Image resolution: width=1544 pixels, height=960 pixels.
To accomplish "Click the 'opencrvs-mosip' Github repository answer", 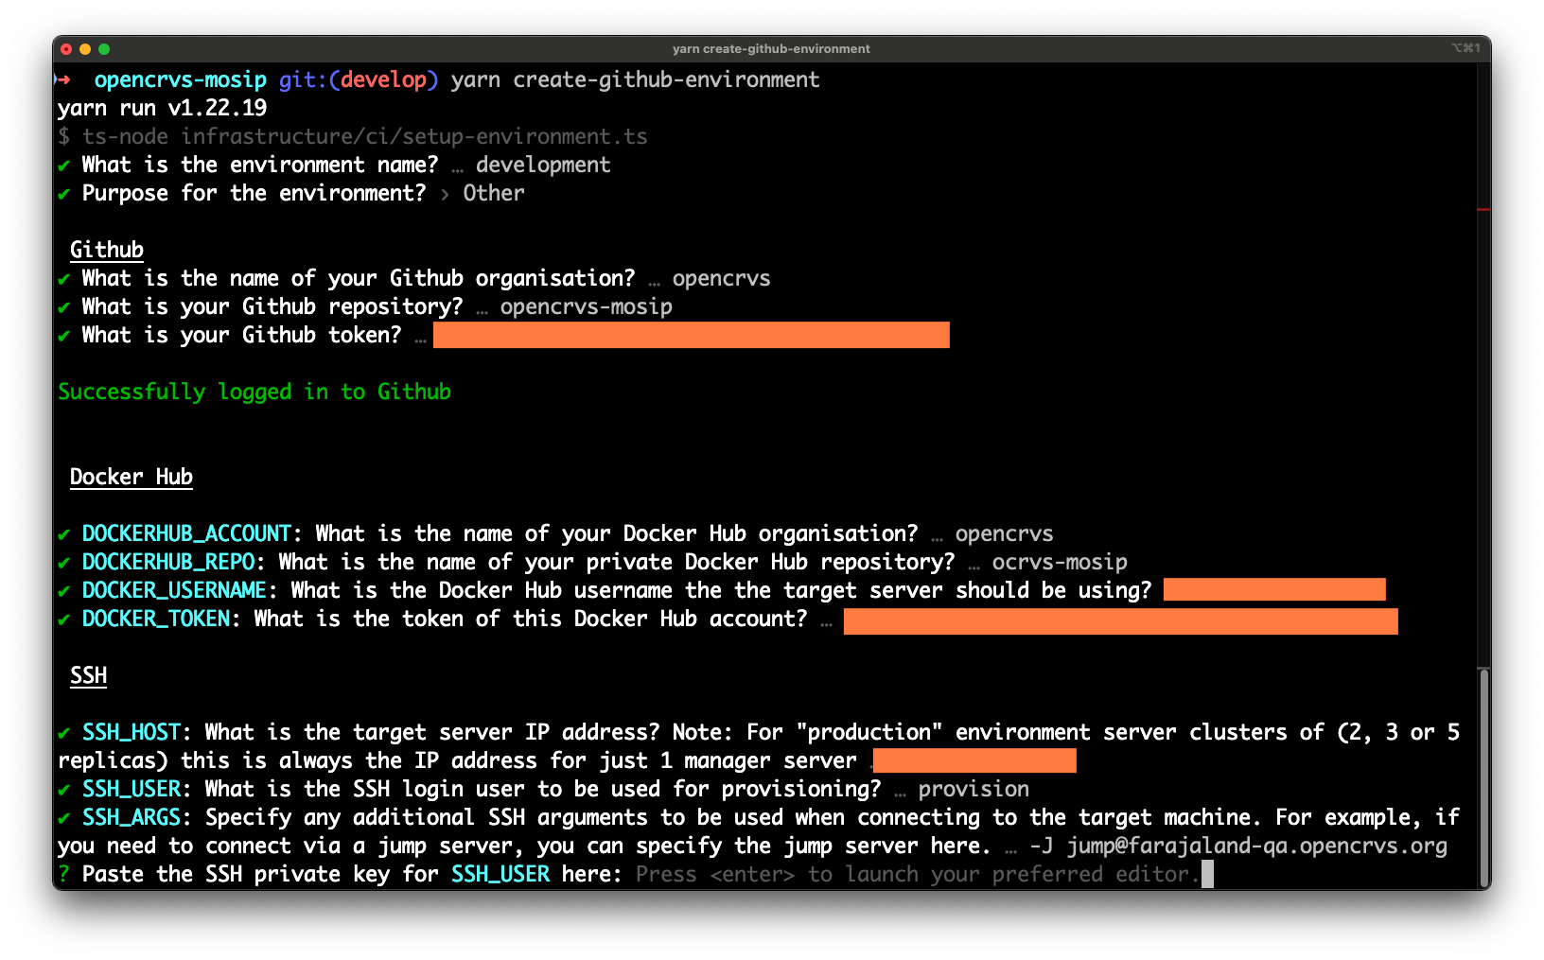I will click(x=587, y=306).
